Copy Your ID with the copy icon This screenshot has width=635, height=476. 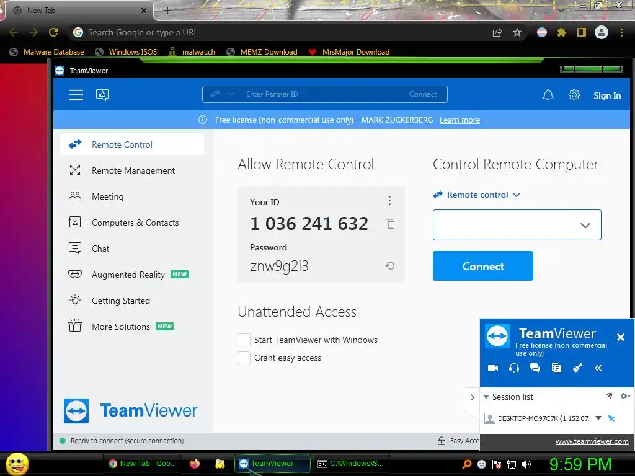[x=390, y=224]
